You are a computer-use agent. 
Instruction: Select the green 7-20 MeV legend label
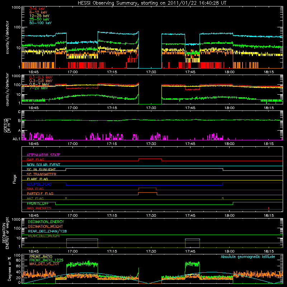pos(39,88)
